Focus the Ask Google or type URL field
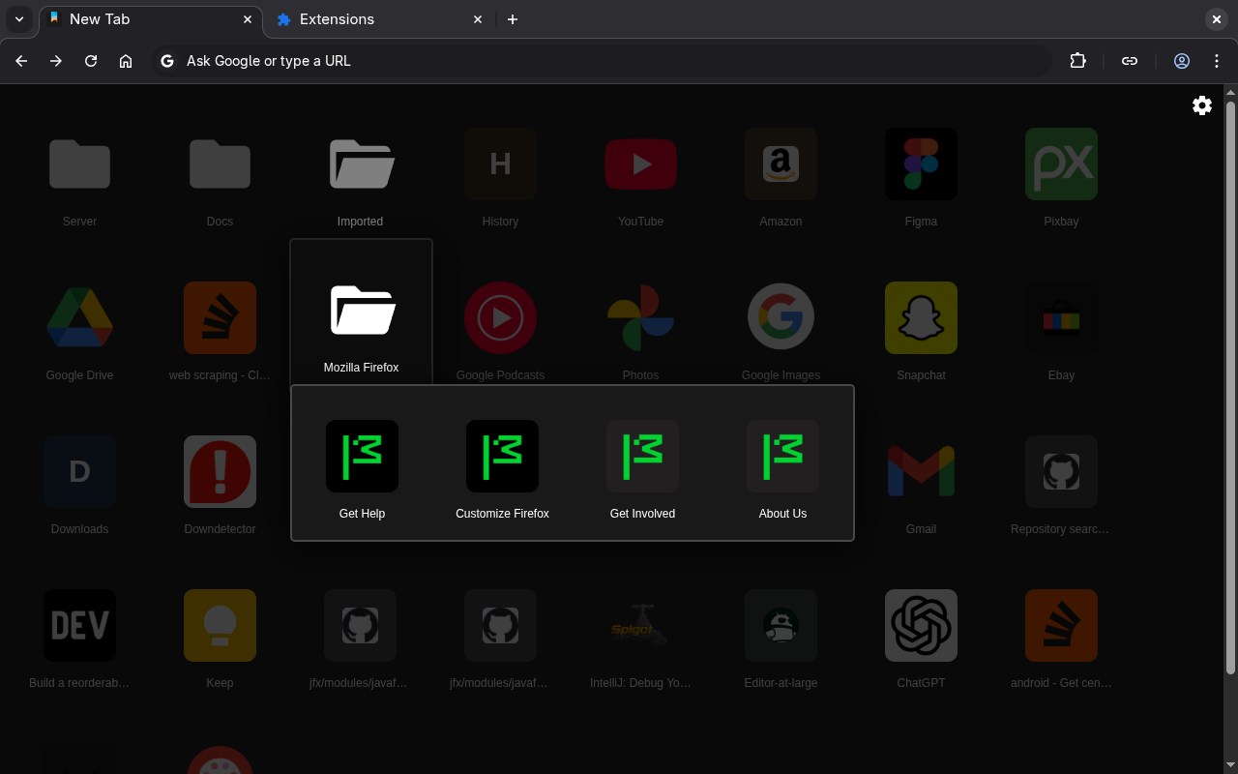This screenshot has height=774, width=1238. pyautogui.click(x=602, y=61)
